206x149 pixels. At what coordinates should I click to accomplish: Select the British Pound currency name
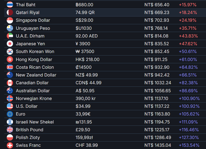30,130
